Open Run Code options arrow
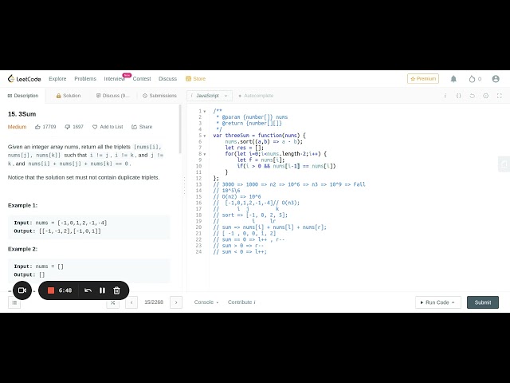The image size is (510, 383). pyautogui.click(x=453, y=302)
